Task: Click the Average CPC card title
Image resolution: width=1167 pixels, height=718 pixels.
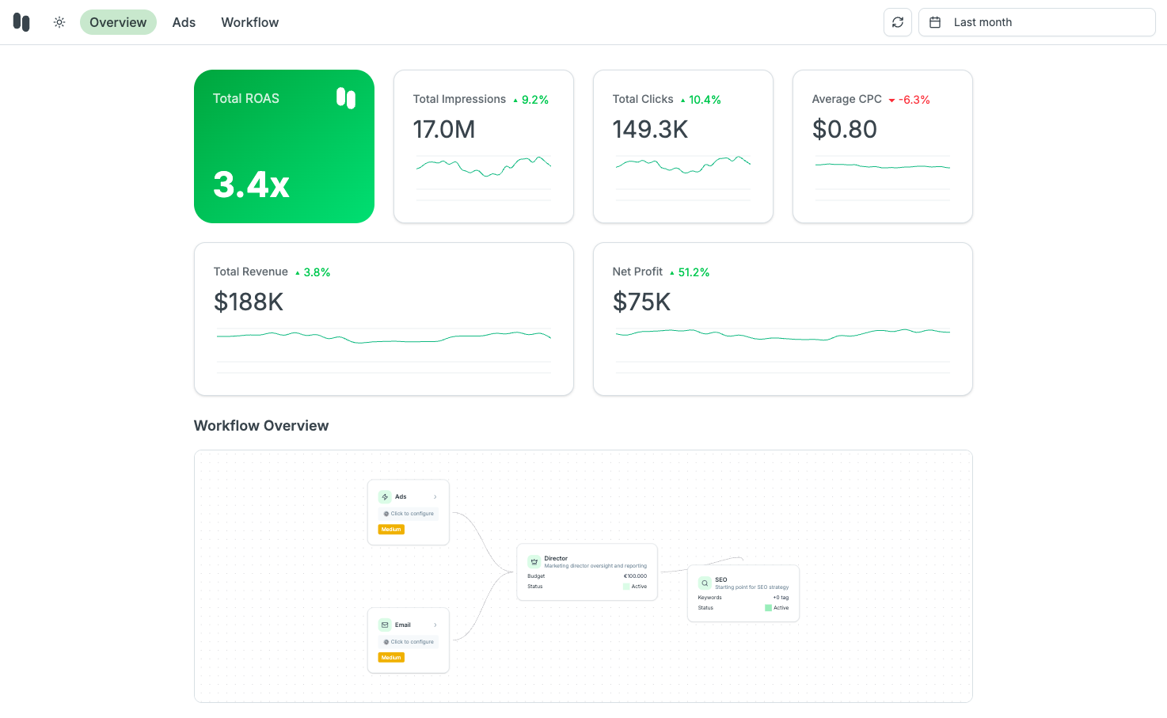Action: [x=846, y=99]
